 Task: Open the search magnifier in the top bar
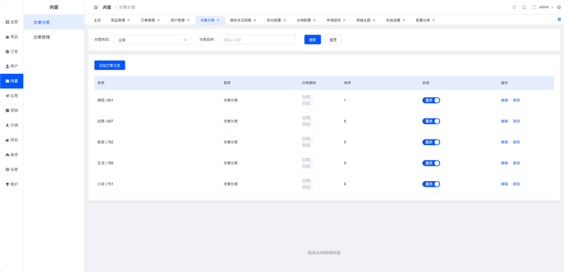coord(524,7)
